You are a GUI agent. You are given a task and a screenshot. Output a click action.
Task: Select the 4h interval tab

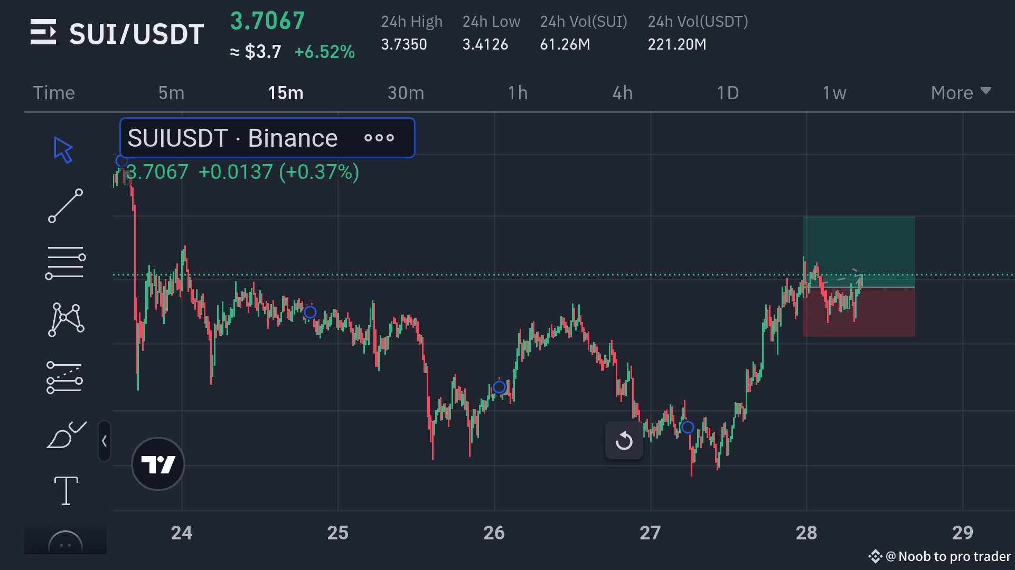[622, 93]
